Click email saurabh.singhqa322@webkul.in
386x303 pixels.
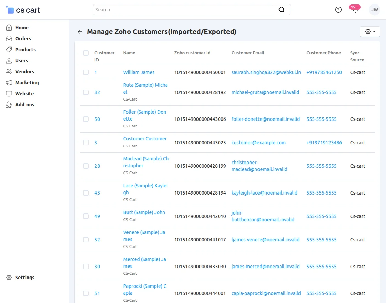pos(266,72)
